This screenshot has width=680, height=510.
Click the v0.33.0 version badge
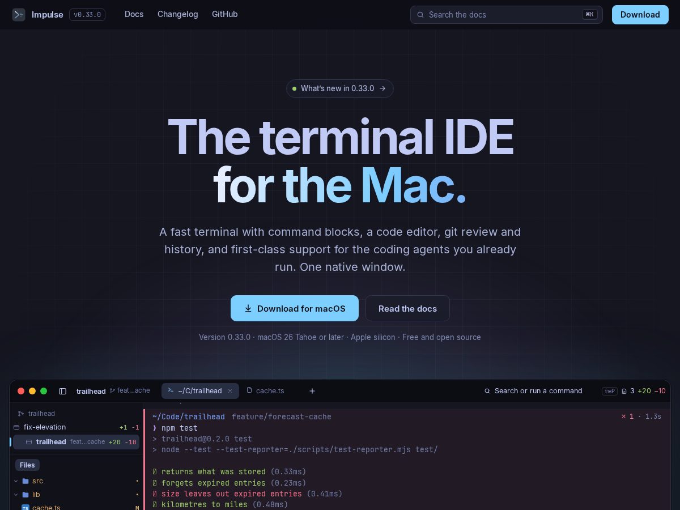[87, 15]
